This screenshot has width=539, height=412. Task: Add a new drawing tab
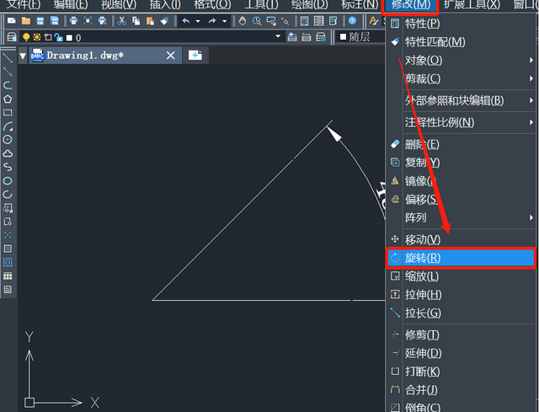(195, 56)
